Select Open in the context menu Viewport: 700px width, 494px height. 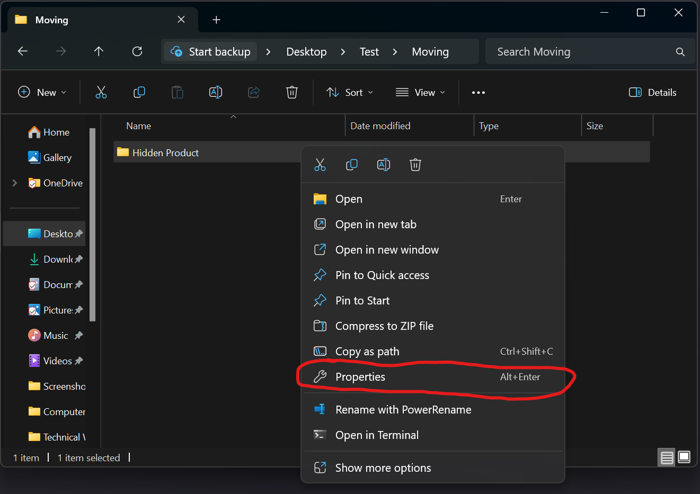(x=433, y=199)
